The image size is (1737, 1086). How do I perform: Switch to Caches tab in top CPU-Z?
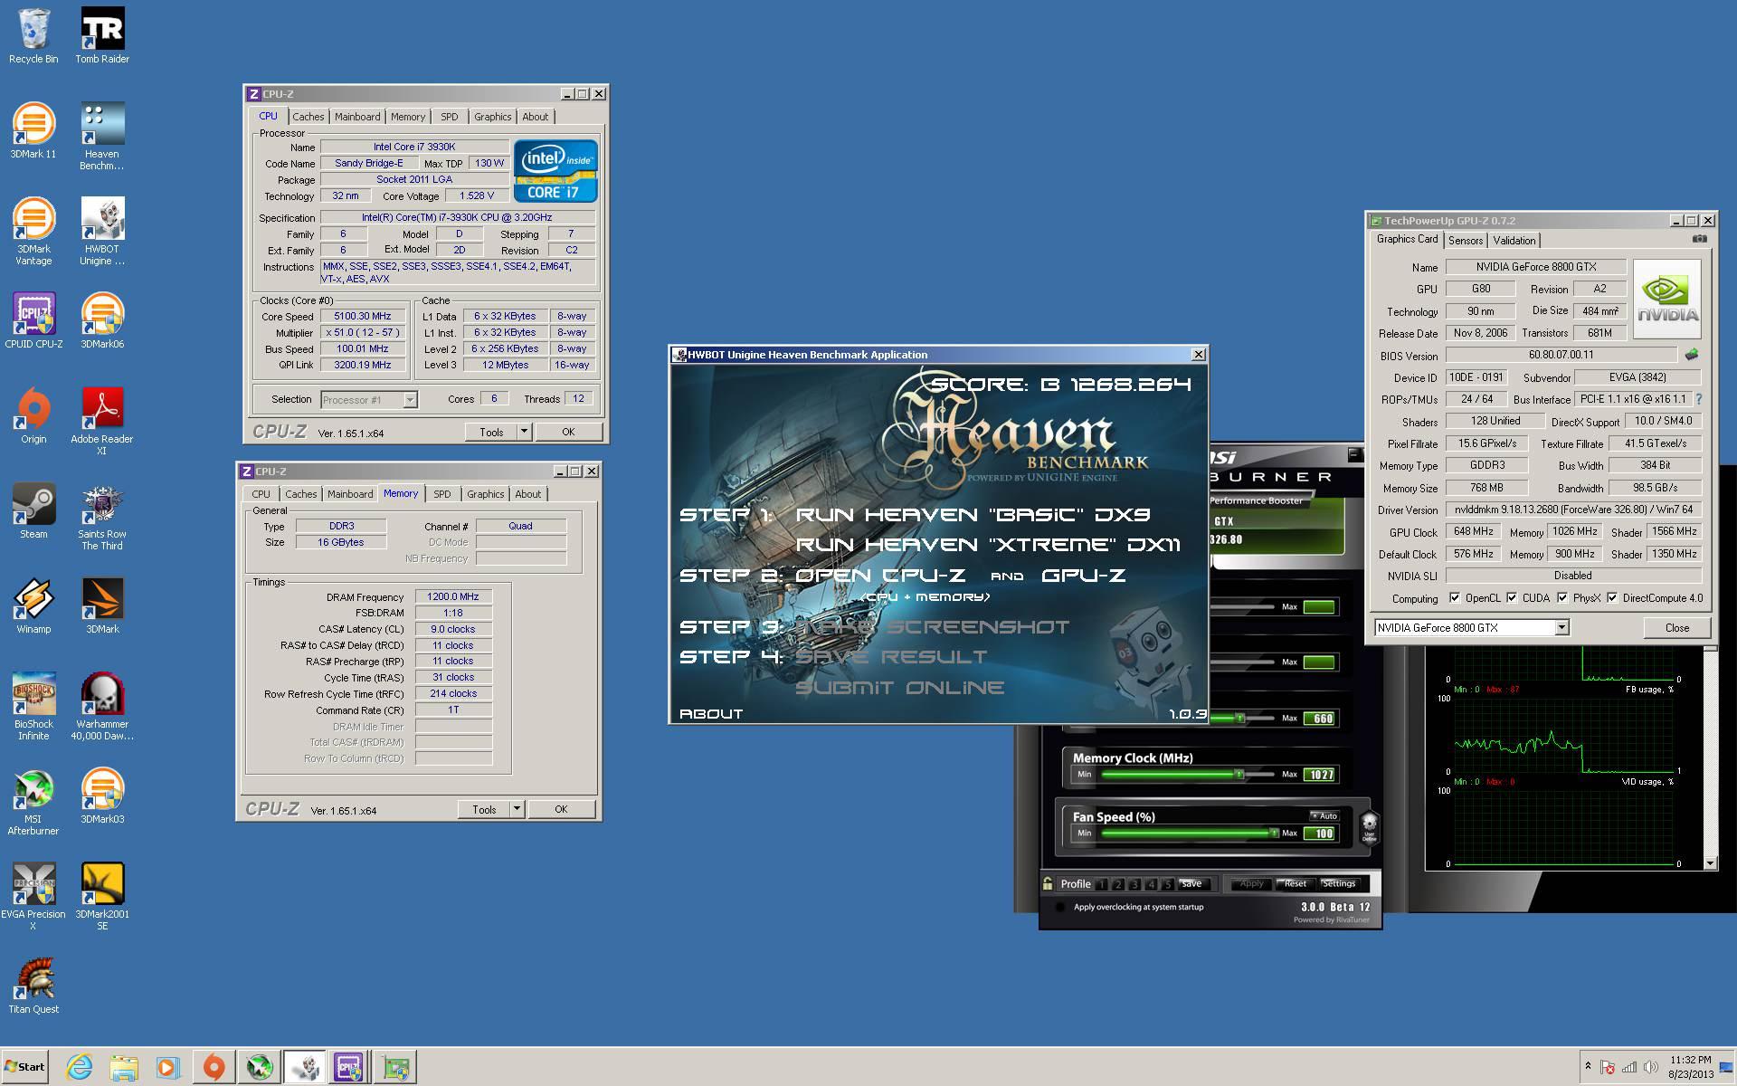(308, 117)
